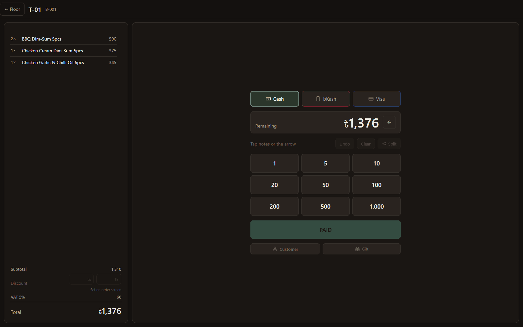Tap the 500 taka note
Viewport: 523px width, 327px height.
pos(326,206)
